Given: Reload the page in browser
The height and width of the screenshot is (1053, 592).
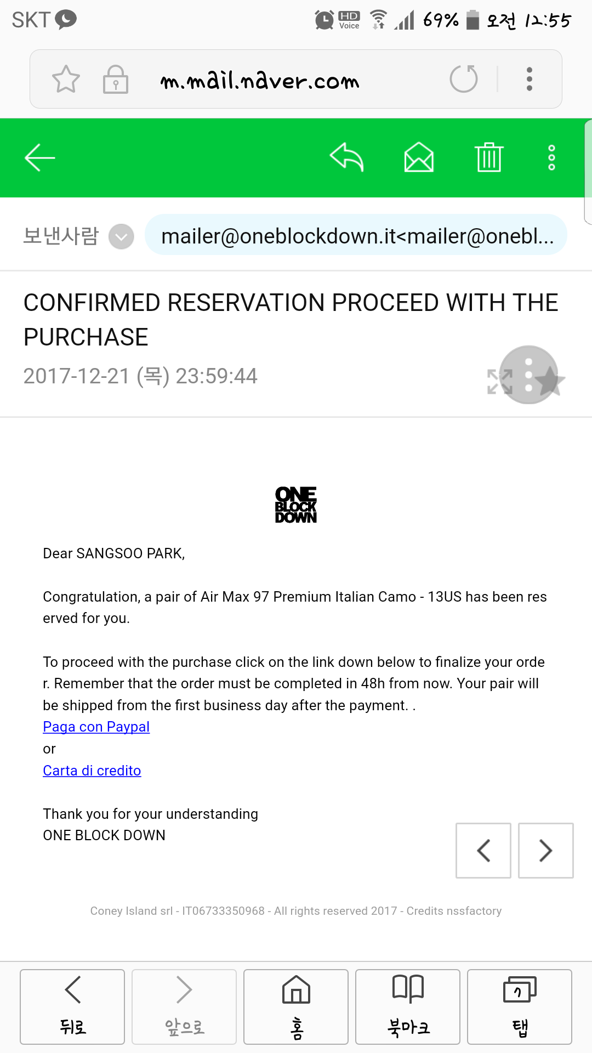Looking at the screenshot, I should click(x=464, y=80).
